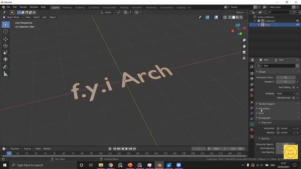Toggle the Fast Editing checkbox

(x=293, y=87)
